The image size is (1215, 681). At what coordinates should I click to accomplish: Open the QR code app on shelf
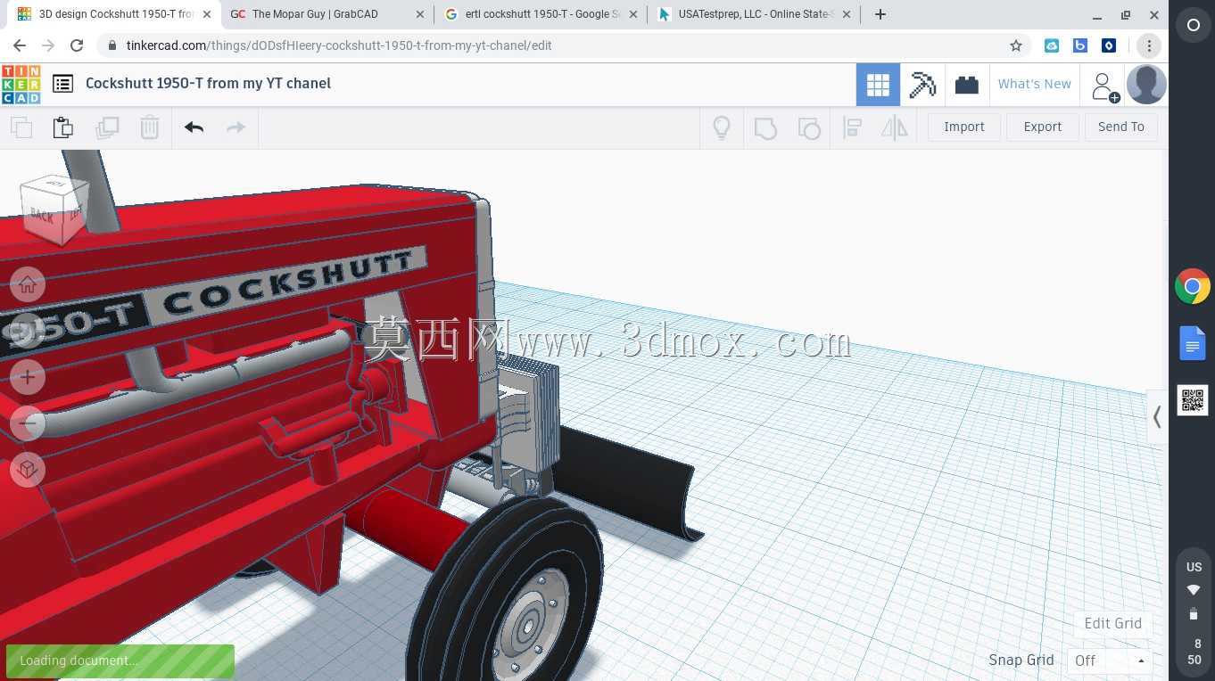1193,400
